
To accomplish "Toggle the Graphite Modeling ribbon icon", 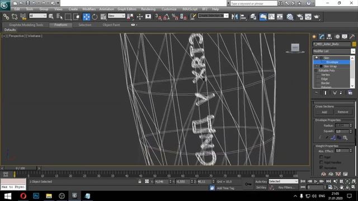I will [x=263, y=17].
